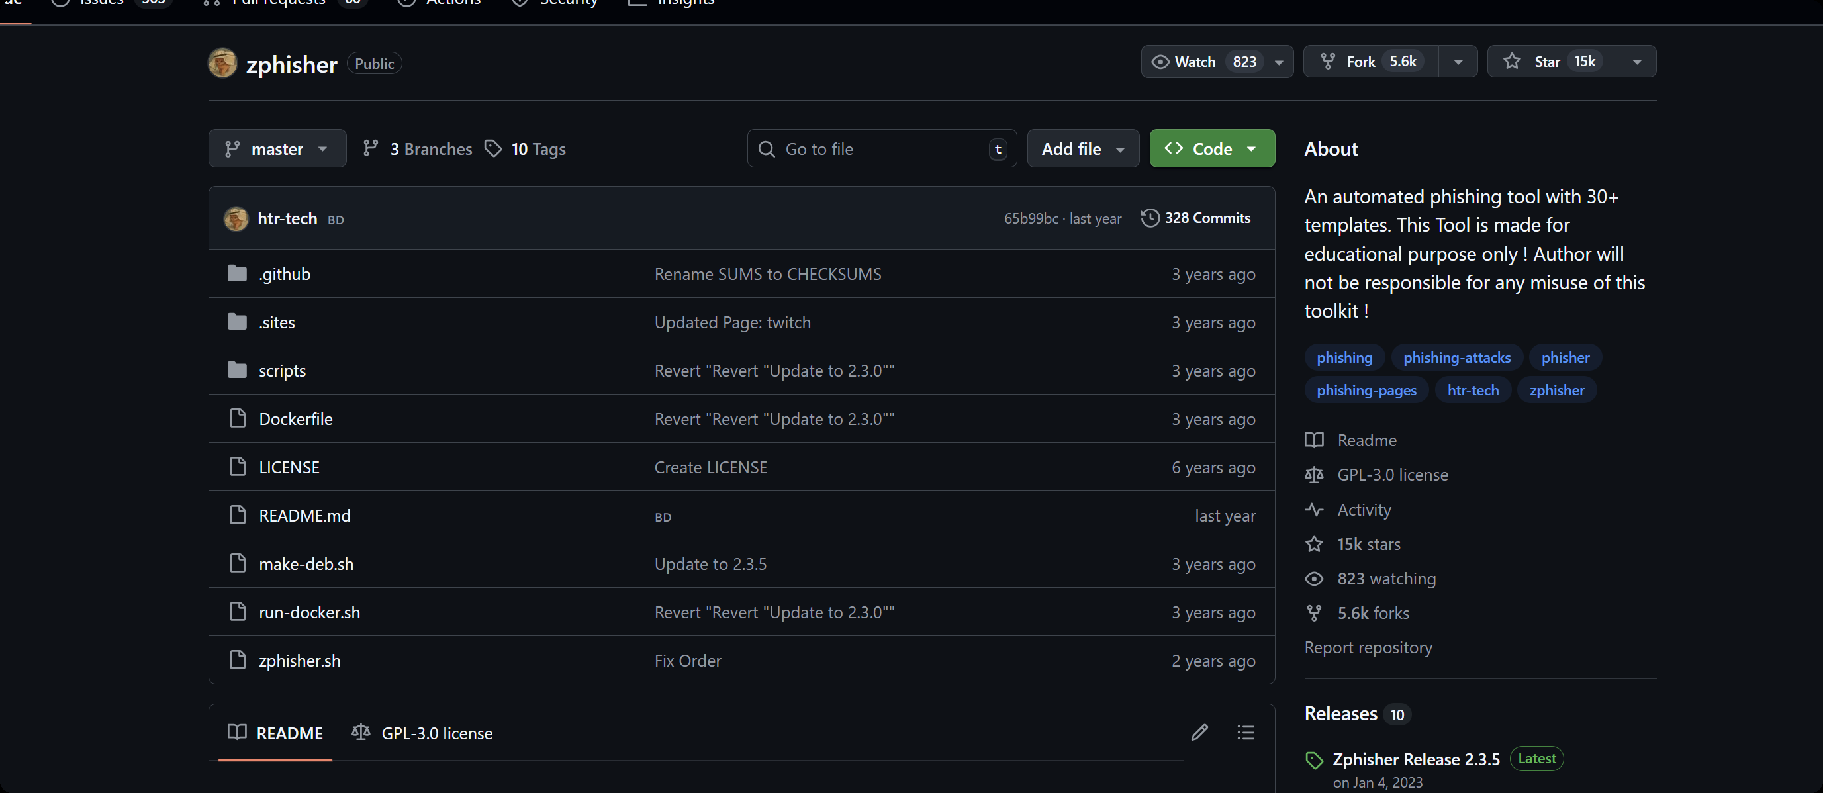Image resolution: width=1823 pixels, height=793 pixels.
Task: Open Zphisher Release 2.3.5 link
Action: (1415, 759)
